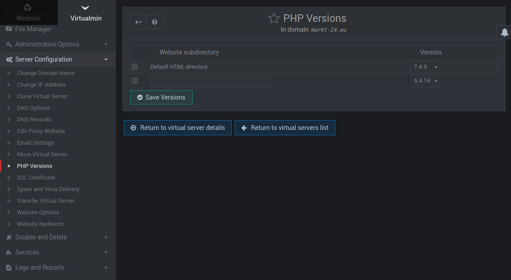Click the Administration Options key icon
This screenshot has height=280, width=511.
[9, 44]
